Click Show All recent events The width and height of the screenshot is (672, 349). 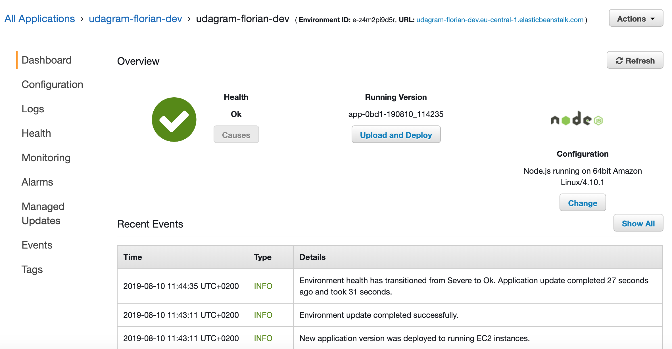[x=638, y=224]
